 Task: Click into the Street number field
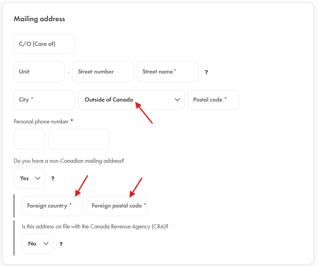103,72
